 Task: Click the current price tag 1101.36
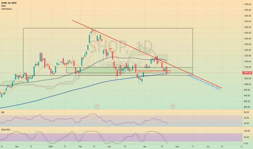(247, 73)
